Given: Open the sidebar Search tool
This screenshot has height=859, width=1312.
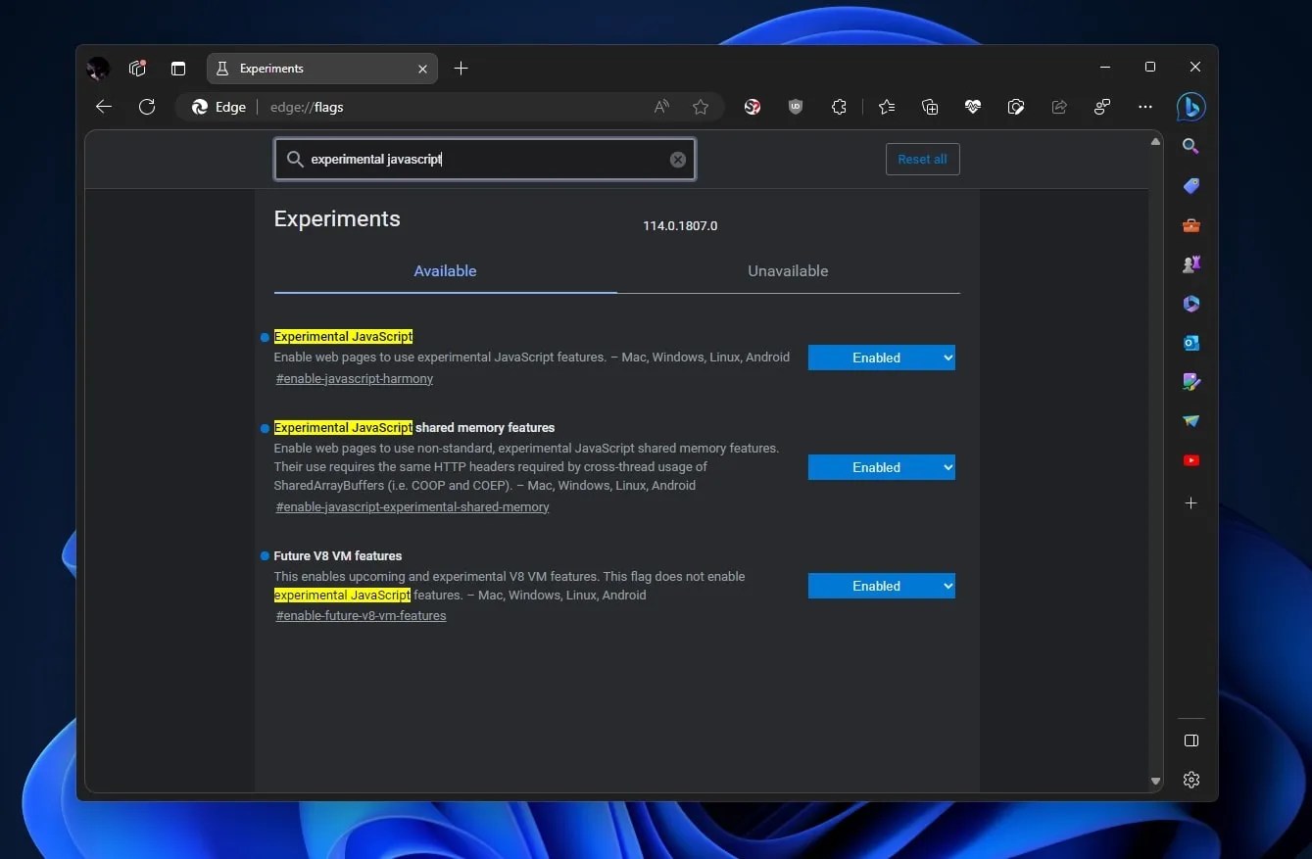Looking at the screenshot, I should (x=1191, y=146).
